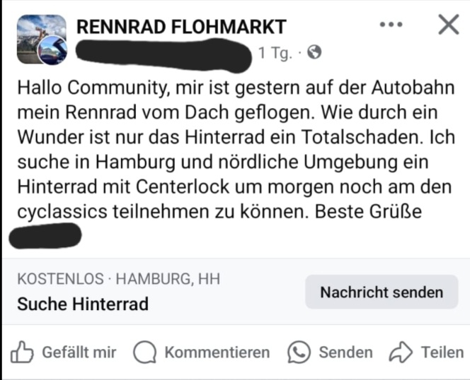Click the small author profile picture
The image size is (470, 380).
pyautogui.click(x=52, y=51)
